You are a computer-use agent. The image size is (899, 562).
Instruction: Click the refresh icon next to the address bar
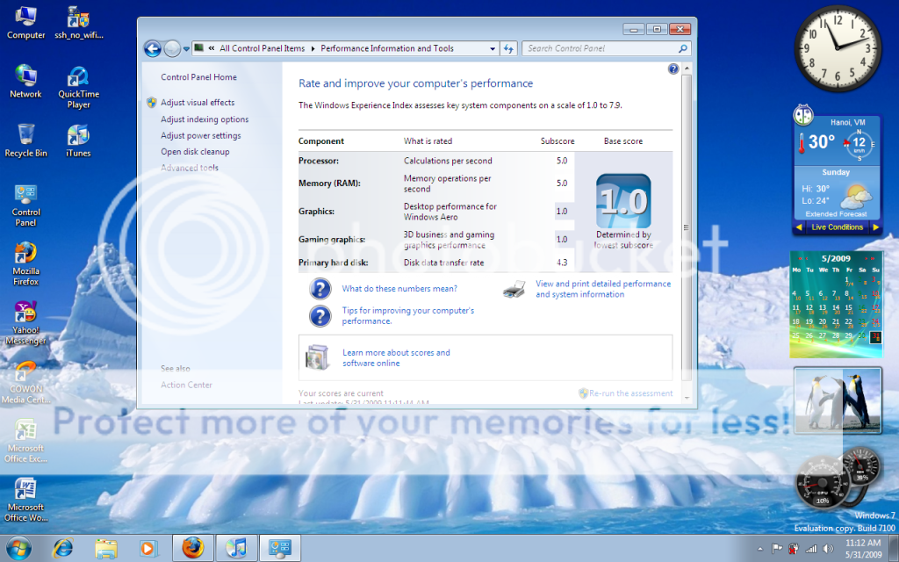(x=508, y=48)
